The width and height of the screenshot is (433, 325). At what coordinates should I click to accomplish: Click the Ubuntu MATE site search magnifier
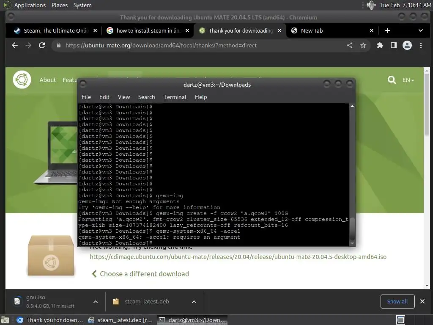[x=392, y=80]
